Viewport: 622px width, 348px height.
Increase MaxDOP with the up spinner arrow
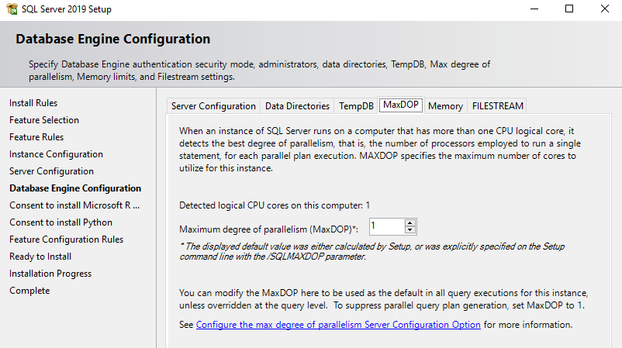point(411,222)
